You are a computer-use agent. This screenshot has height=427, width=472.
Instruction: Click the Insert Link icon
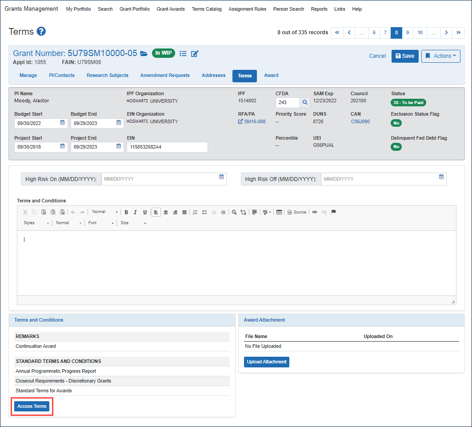[x=315, y=212]
